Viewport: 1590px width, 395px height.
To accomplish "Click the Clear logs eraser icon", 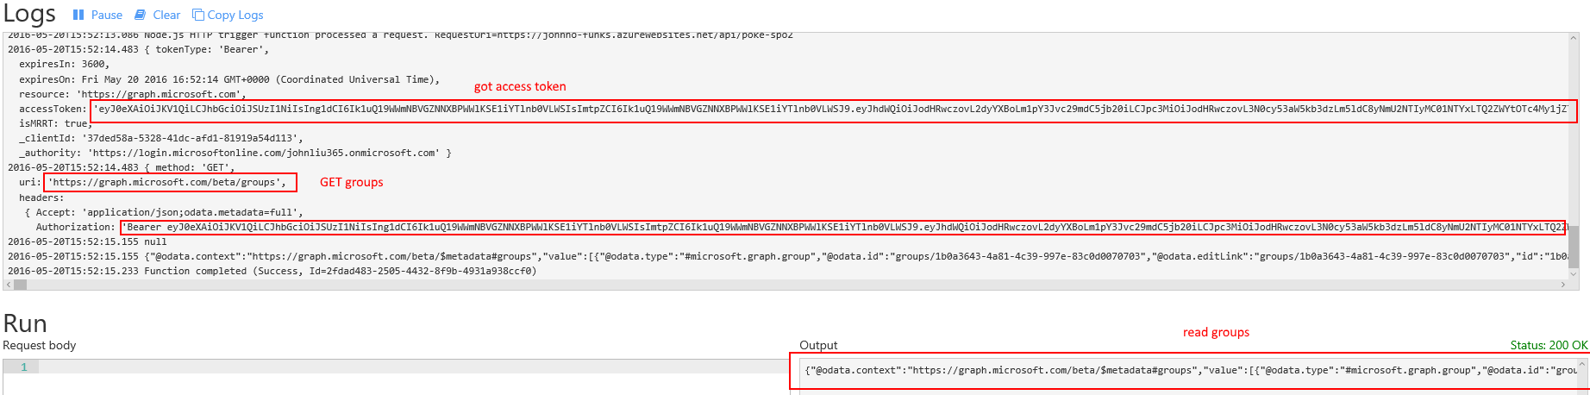I will tap(141, 15).
